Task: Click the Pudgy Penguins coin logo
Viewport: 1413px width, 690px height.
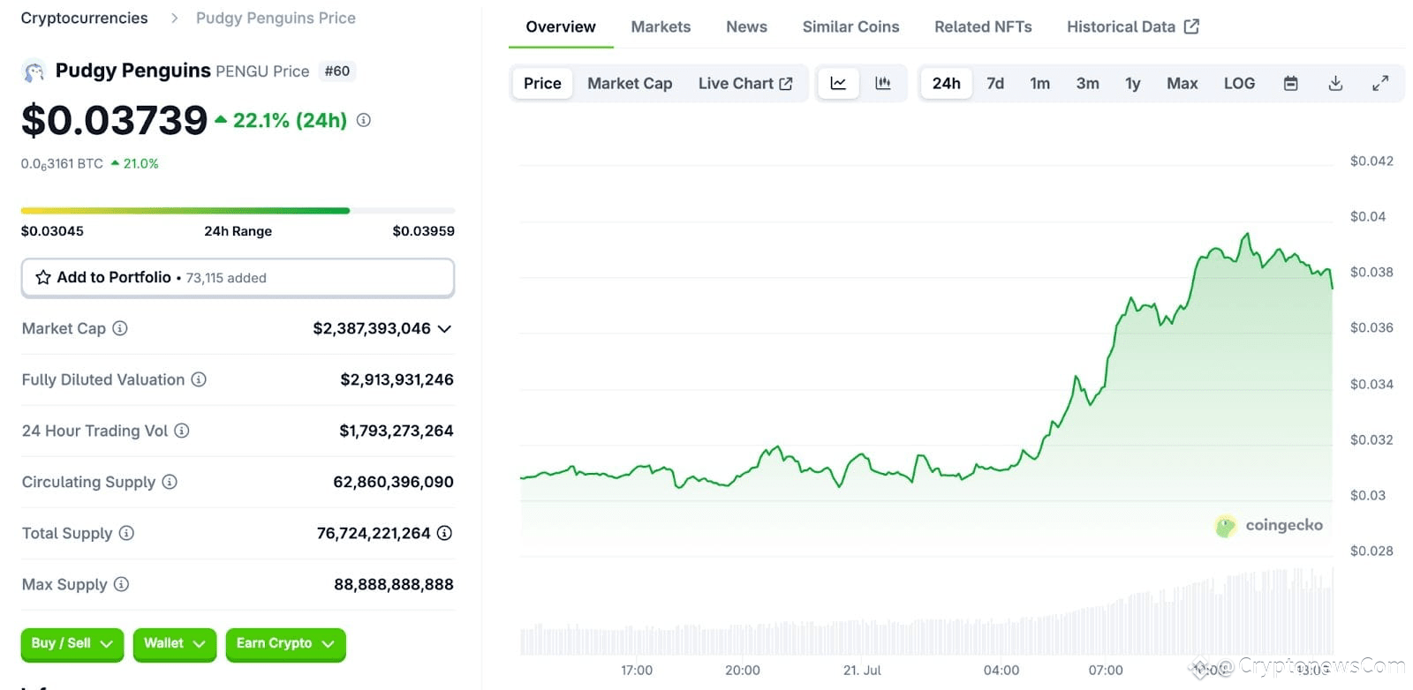Action: (34, 71)
